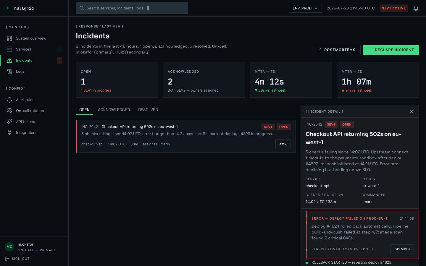Open the INC-2042 incident row title
The image size is (426, 266).
tap(140, 127)
